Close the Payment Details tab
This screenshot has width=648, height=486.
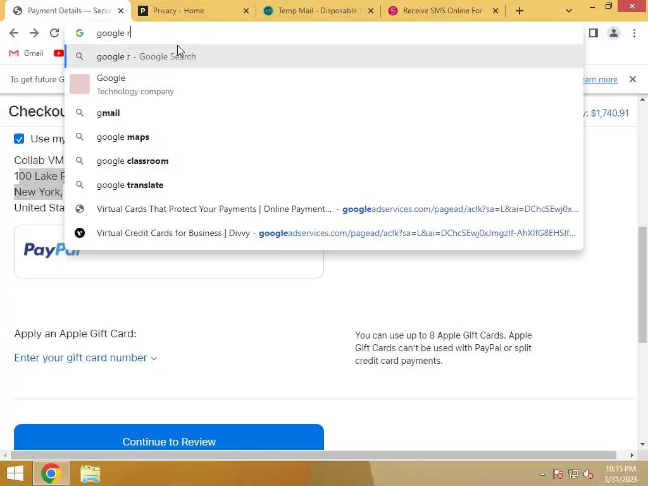(x=121, y=11)
